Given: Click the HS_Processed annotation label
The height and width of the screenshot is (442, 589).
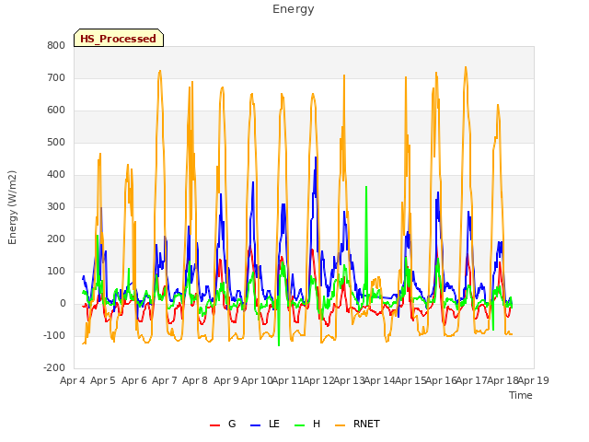Looking at the screenshot, I should click(119, 38).
